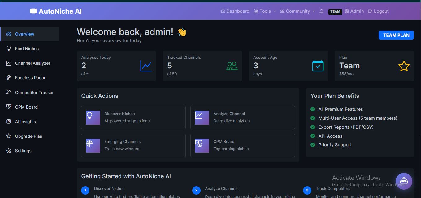Click the Account Age calendar icon
This screenshot has height=198, width=421.
318,66
